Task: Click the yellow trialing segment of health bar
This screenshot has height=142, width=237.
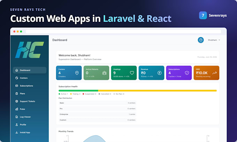Action: (157, 91)
